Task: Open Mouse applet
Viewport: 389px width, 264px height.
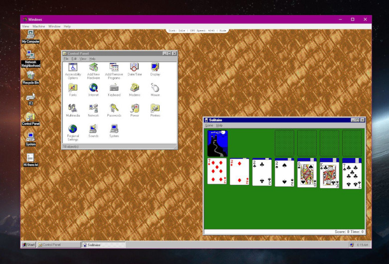Action: point(155,90)
